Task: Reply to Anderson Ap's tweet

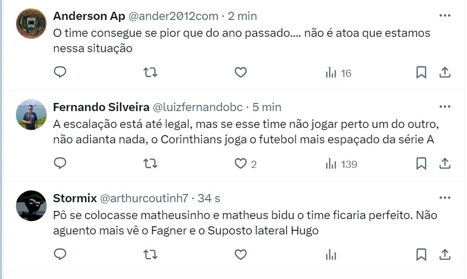Action: click(60, 73)
